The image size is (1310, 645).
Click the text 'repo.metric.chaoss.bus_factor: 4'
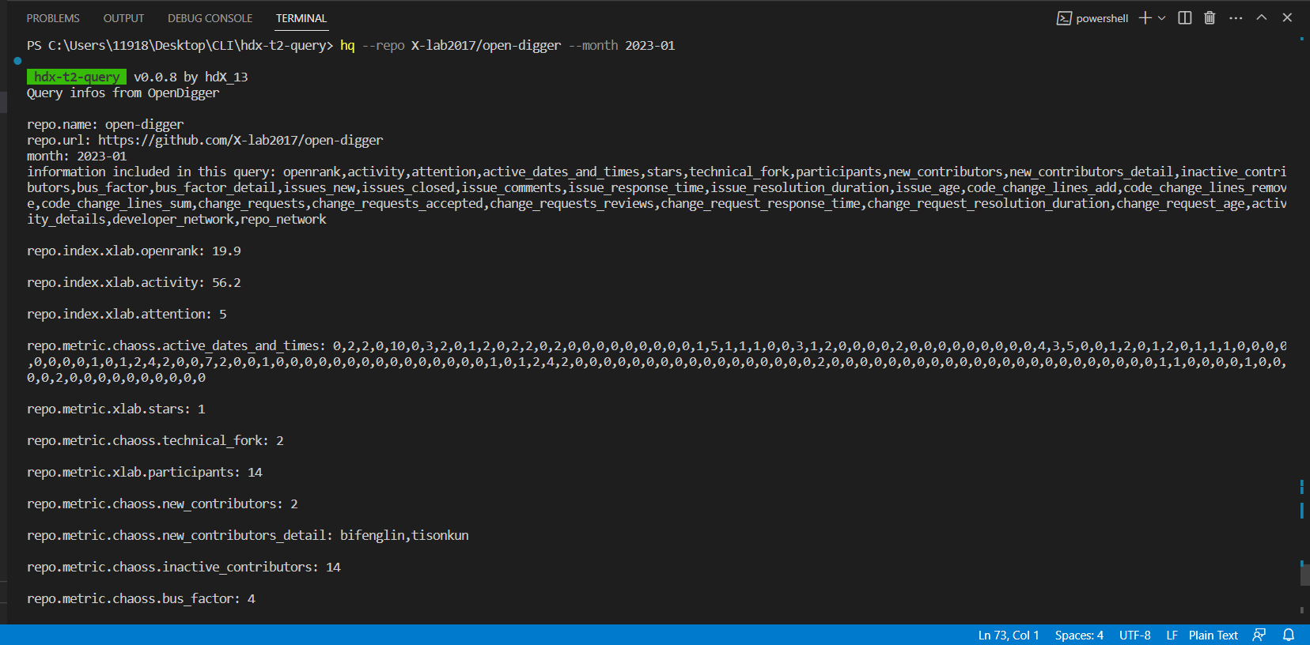[141, 598]
